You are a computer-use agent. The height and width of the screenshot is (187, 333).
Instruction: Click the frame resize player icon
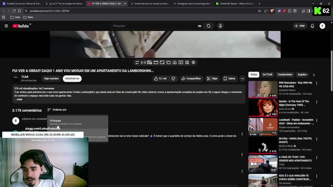(x=162, y=62)
